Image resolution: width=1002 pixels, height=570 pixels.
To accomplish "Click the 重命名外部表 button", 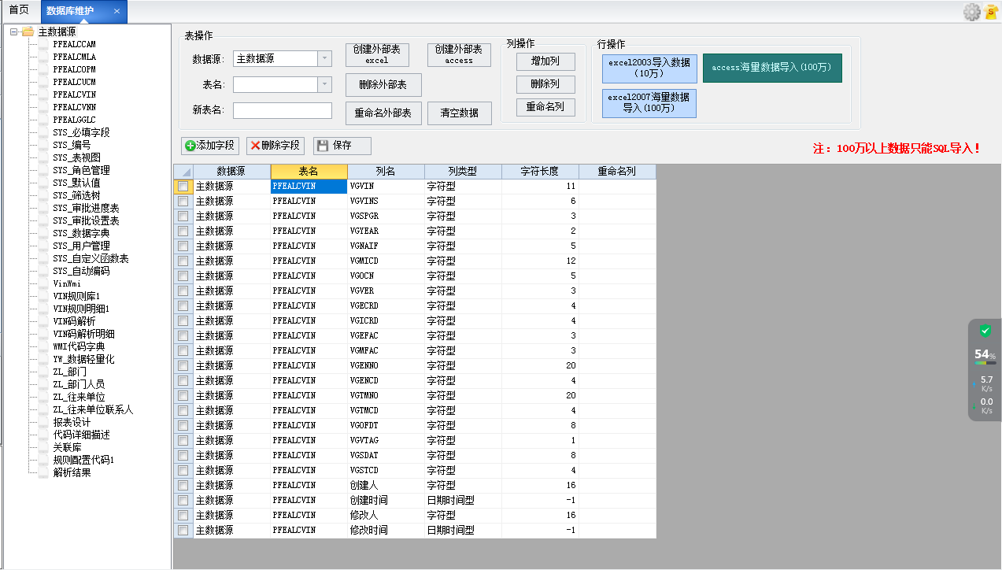I will pos(383,113).
